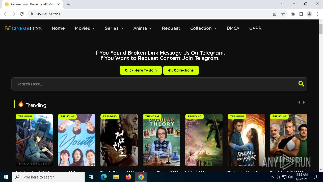Open File Explorer from taskbar
323x182 pixels.
[x=116, y=177]
